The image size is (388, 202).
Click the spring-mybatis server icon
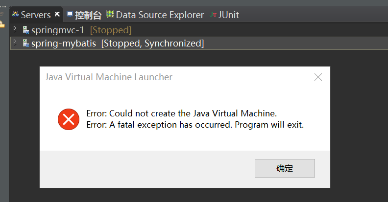(26, 43)
